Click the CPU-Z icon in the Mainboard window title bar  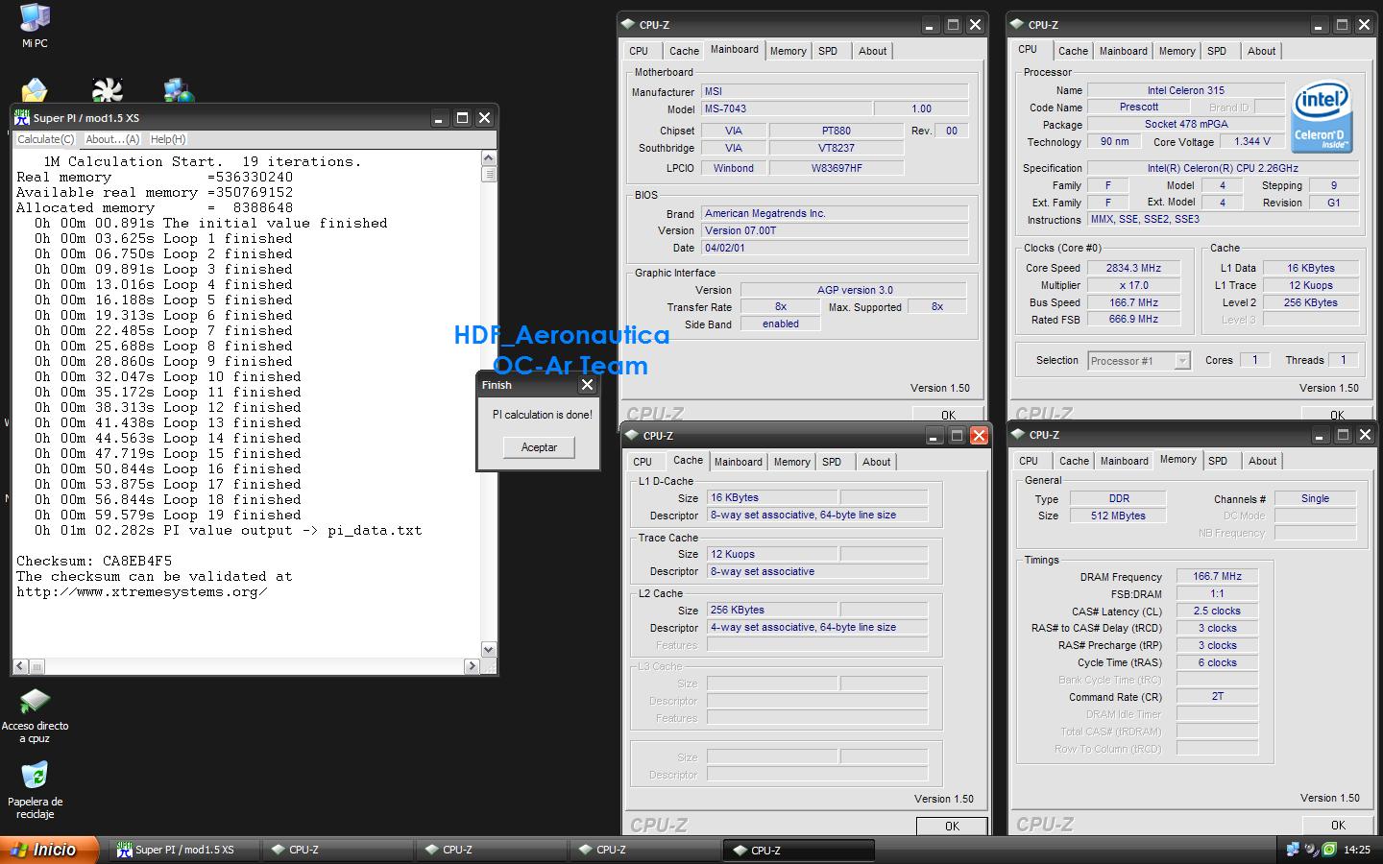pos(628,25)
